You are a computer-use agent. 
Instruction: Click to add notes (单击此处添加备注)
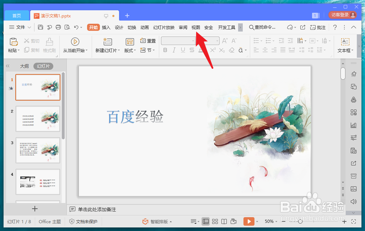tap(97, 209)
